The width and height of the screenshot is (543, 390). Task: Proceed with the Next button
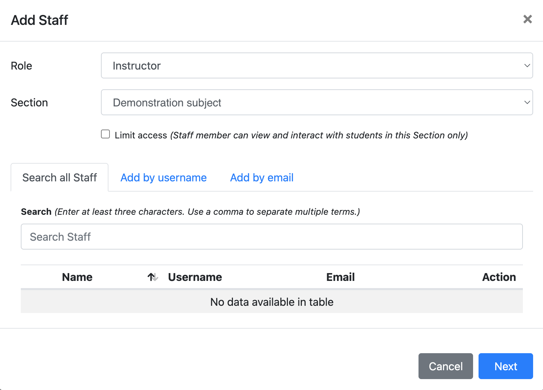(x=505, y=366)
